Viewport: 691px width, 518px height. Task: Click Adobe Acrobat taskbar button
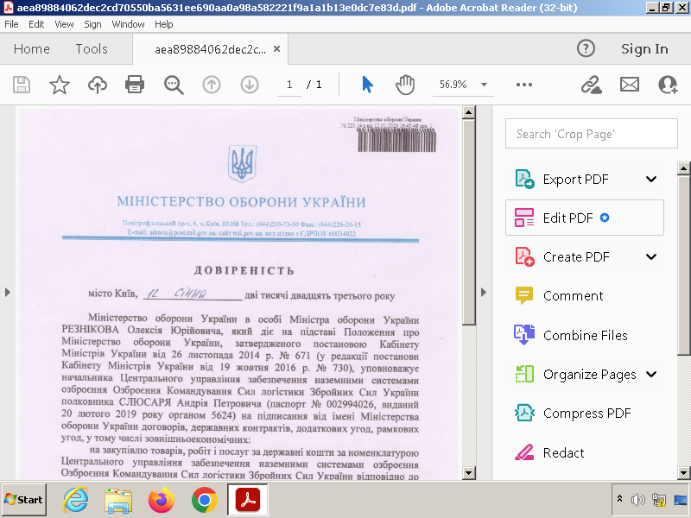point(248,500)
